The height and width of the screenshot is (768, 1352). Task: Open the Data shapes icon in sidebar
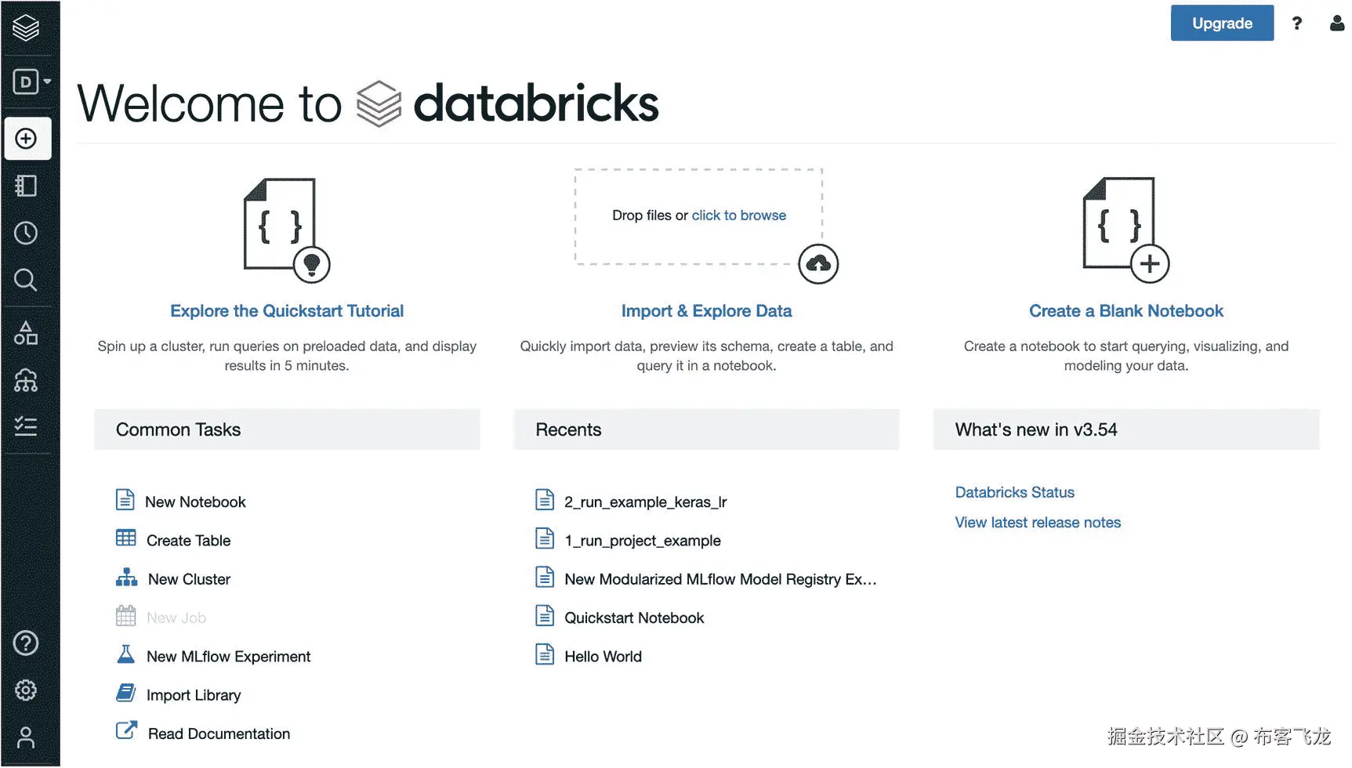pyautogui.click(x=27, y=333)
